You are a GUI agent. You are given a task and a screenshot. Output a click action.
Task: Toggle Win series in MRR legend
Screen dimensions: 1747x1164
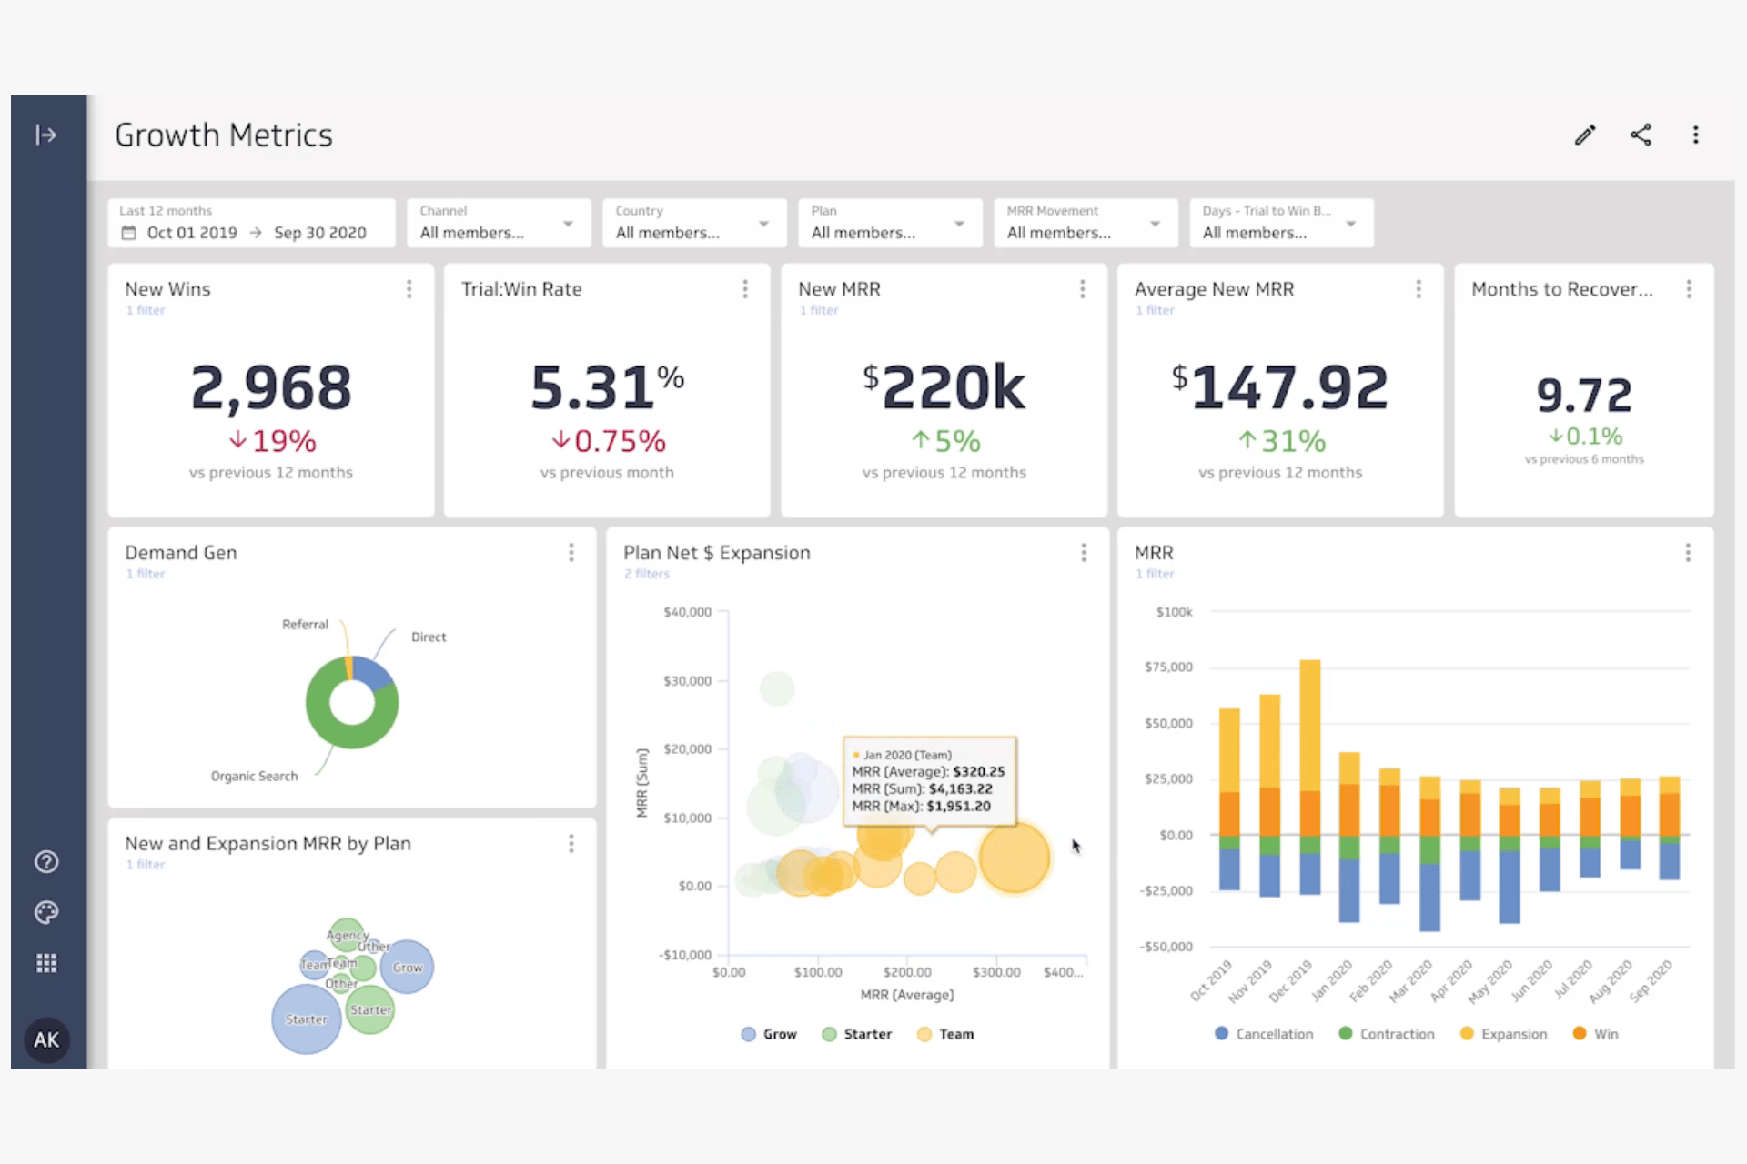(1595, 1034)
